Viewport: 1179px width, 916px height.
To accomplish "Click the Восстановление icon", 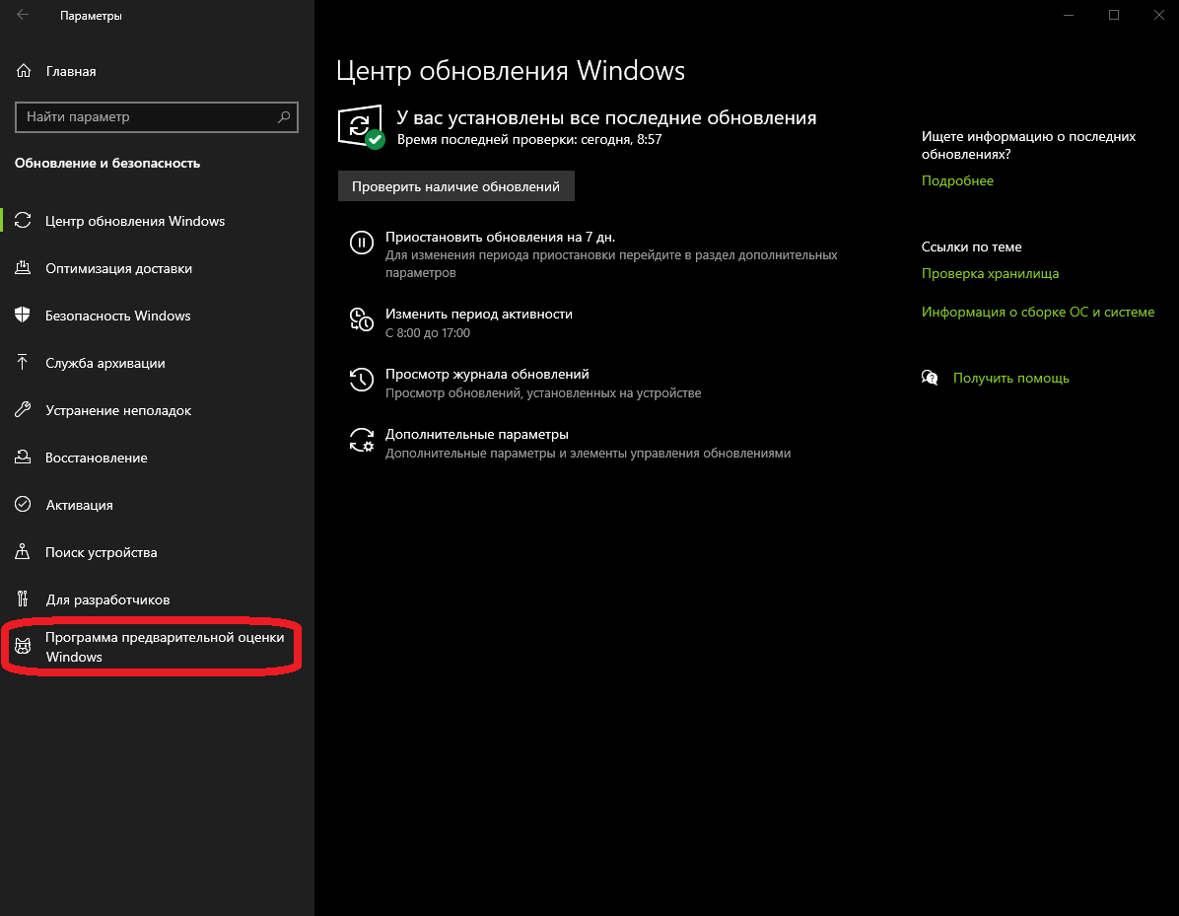I will [x=23, y=458].
